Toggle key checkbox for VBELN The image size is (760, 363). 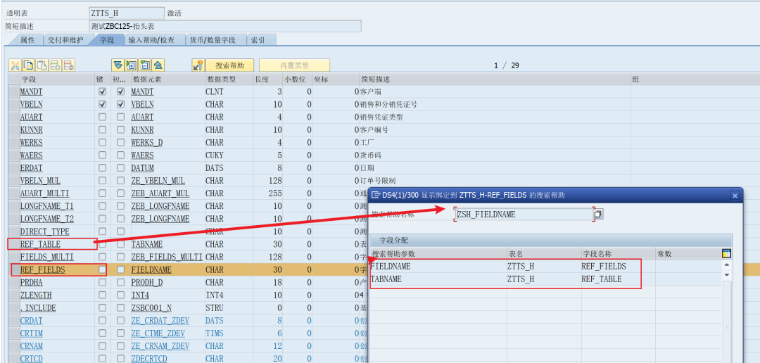pyautogui.click(x=102, y=104)
